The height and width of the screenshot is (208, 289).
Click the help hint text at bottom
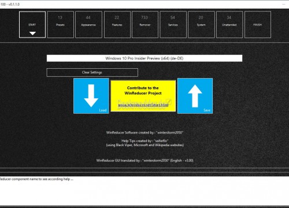[36, 179]
